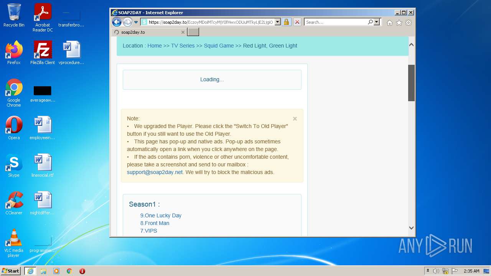Close the soap2day.to tab

pyautogui.click(x=183, y=32)
